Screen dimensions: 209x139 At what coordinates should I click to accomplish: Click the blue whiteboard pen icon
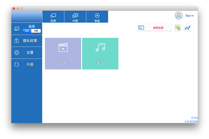point(187,28)
